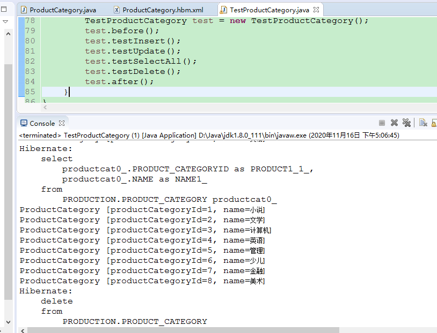Click the left panel vertical scrollbar thumb

point(8,182)
